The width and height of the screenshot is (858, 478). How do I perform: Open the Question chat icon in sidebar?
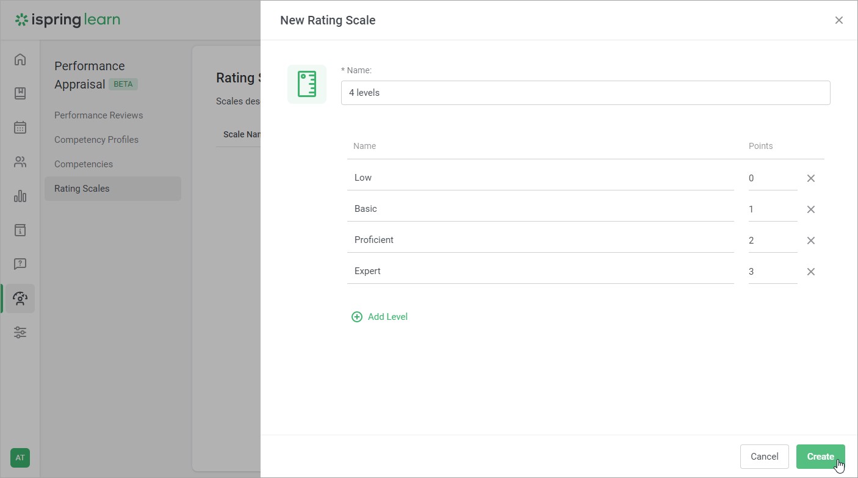pyautogui.click(x=20, y=264)
